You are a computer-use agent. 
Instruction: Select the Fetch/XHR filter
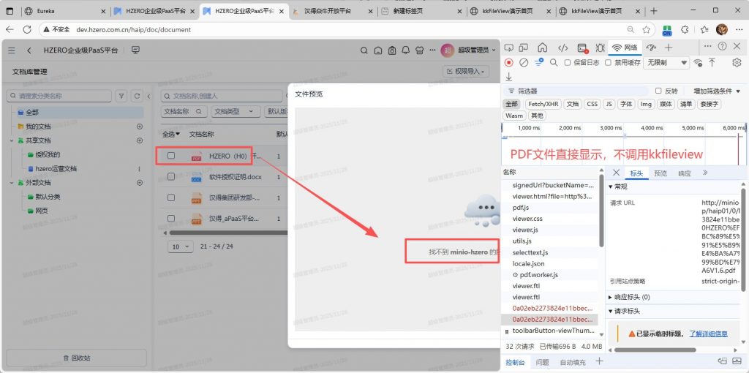click(x=543, y=104)
